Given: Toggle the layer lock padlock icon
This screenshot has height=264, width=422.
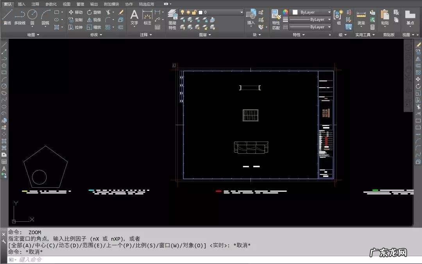Looking at the screenshot, I should pos(194,12).
